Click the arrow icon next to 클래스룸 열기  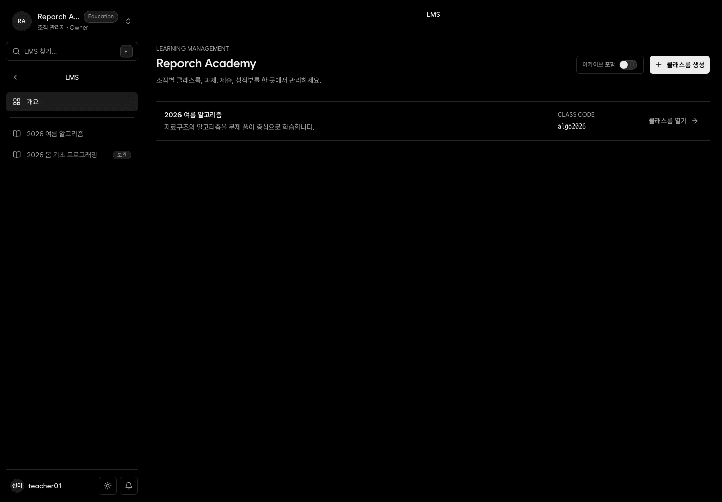pyautogui.click(x=695, y=121)
